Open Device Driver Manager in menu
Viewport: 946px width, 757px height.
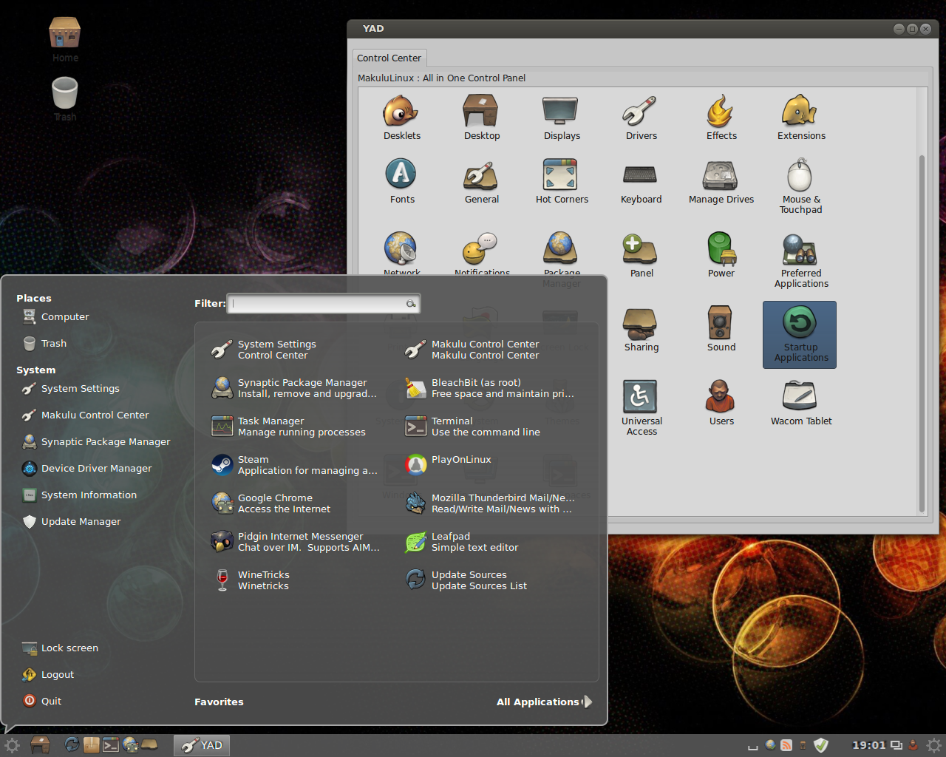87,469
